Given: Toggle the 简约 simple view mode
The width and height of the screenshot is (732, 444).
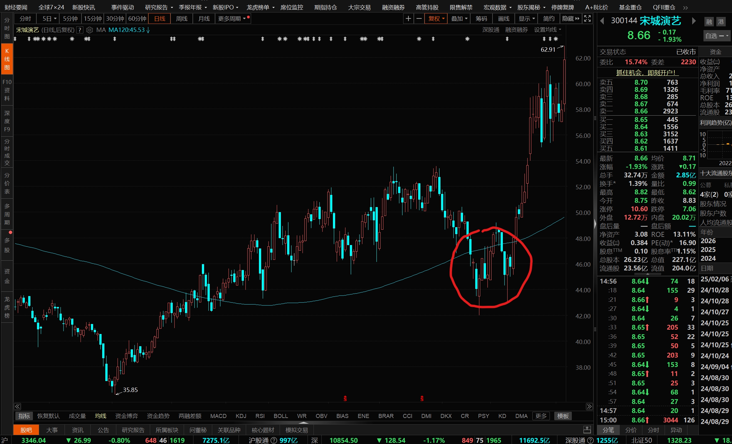Looking at the screenshot, I should (x=548, y=19).
